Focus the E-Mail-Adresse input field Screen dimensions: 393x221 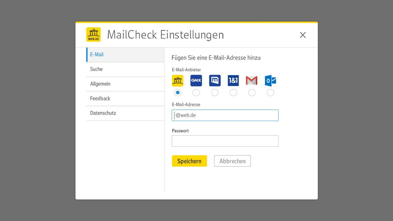(x=225, y=115)
